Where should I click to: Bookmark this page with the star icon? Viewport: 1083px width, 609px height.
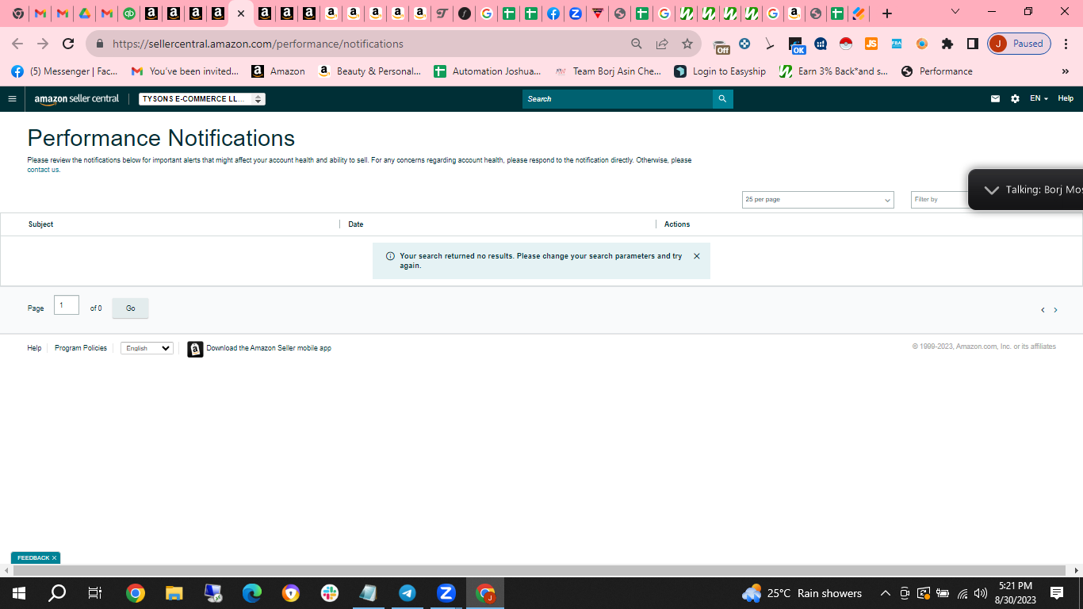(687, 44)
